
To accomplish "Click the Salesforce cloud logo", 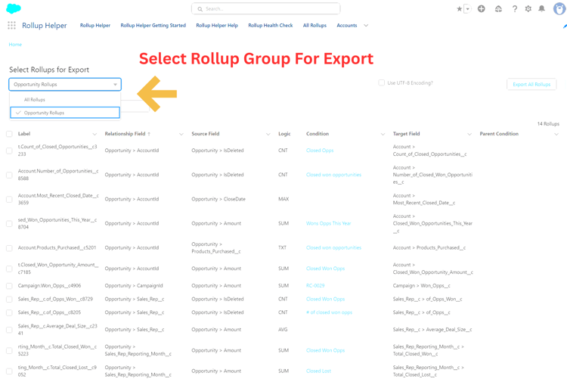I will [14, 8].
